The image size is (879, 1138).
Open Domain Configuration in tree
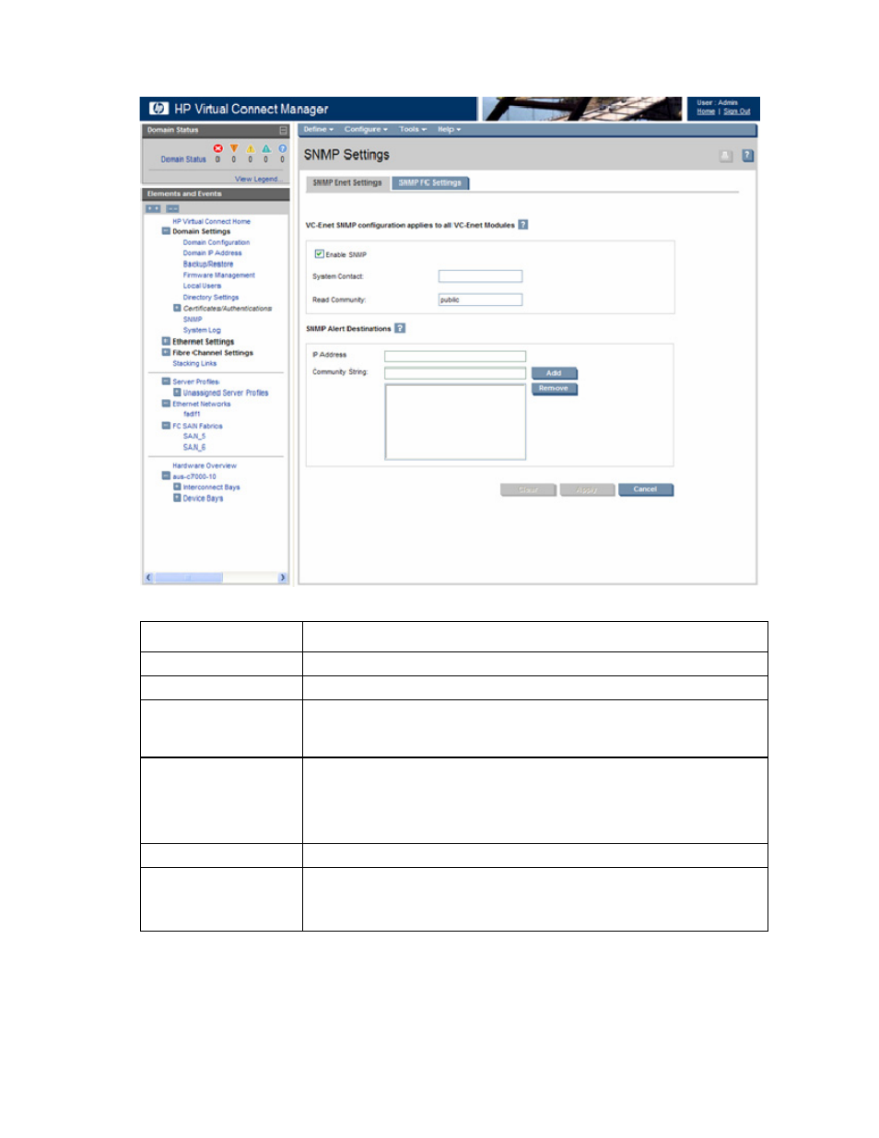click(x=217, y=242)
